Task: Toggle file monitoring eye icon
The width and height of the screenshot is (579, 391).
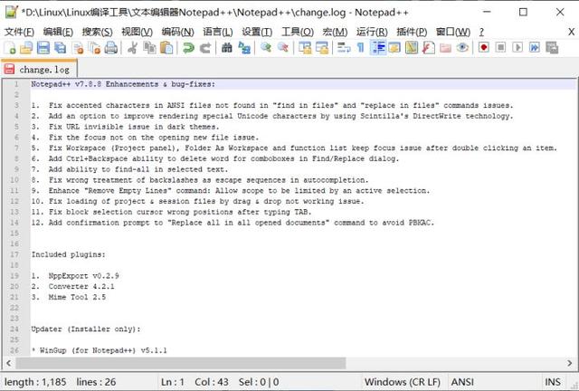Action: pyautogui.click(x=462, y=48)
